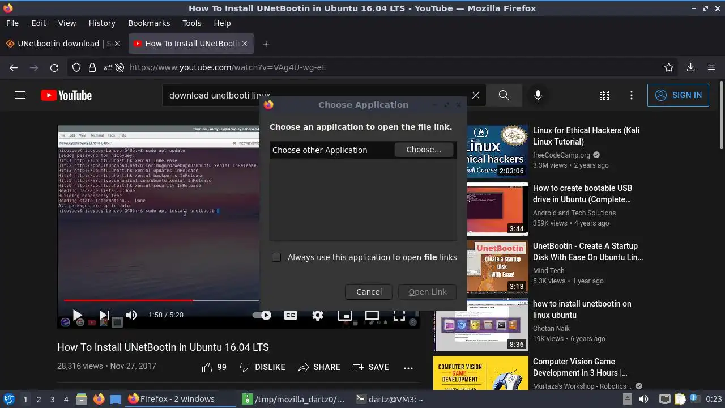Open system tray volume control
Screen dimensions: 725x408
pos(643,399)
